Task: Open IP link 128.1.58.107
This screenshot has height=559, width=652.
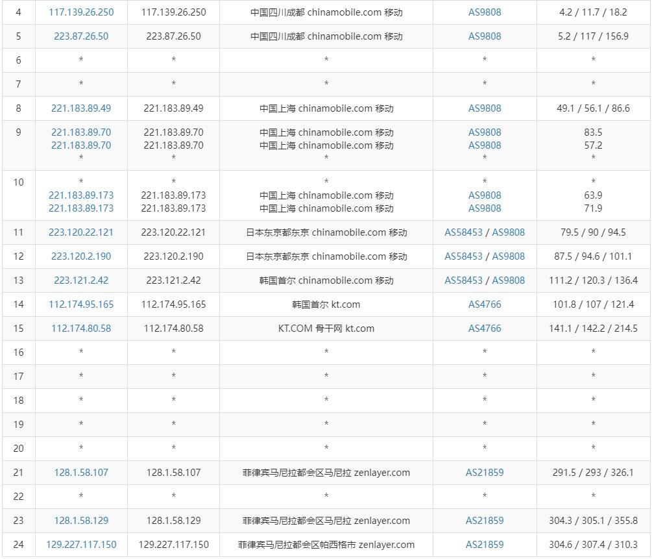Action: pyautogui.click(x=81, y=473)
